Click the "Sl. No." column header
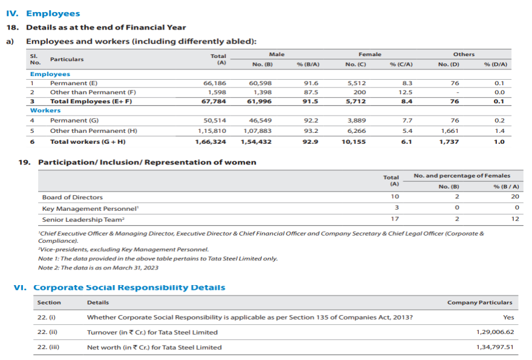Screen dimensions: 532x360 click(34, 59)
